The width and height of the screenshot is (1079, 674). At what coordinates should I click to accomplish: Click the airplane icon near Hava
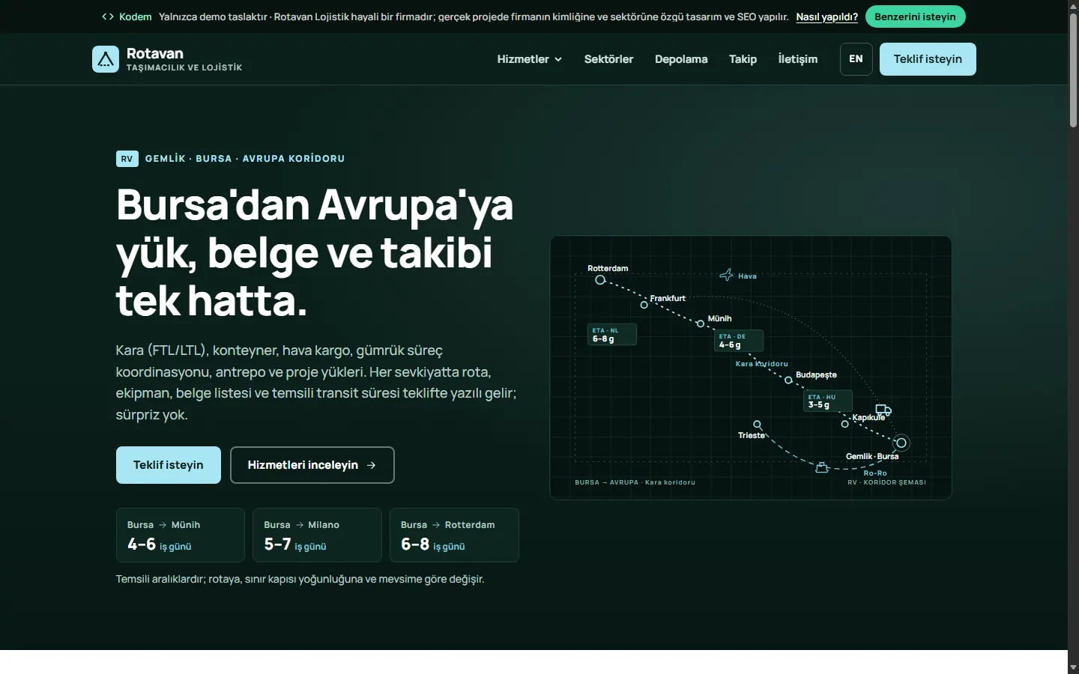(x=727, y=275)
